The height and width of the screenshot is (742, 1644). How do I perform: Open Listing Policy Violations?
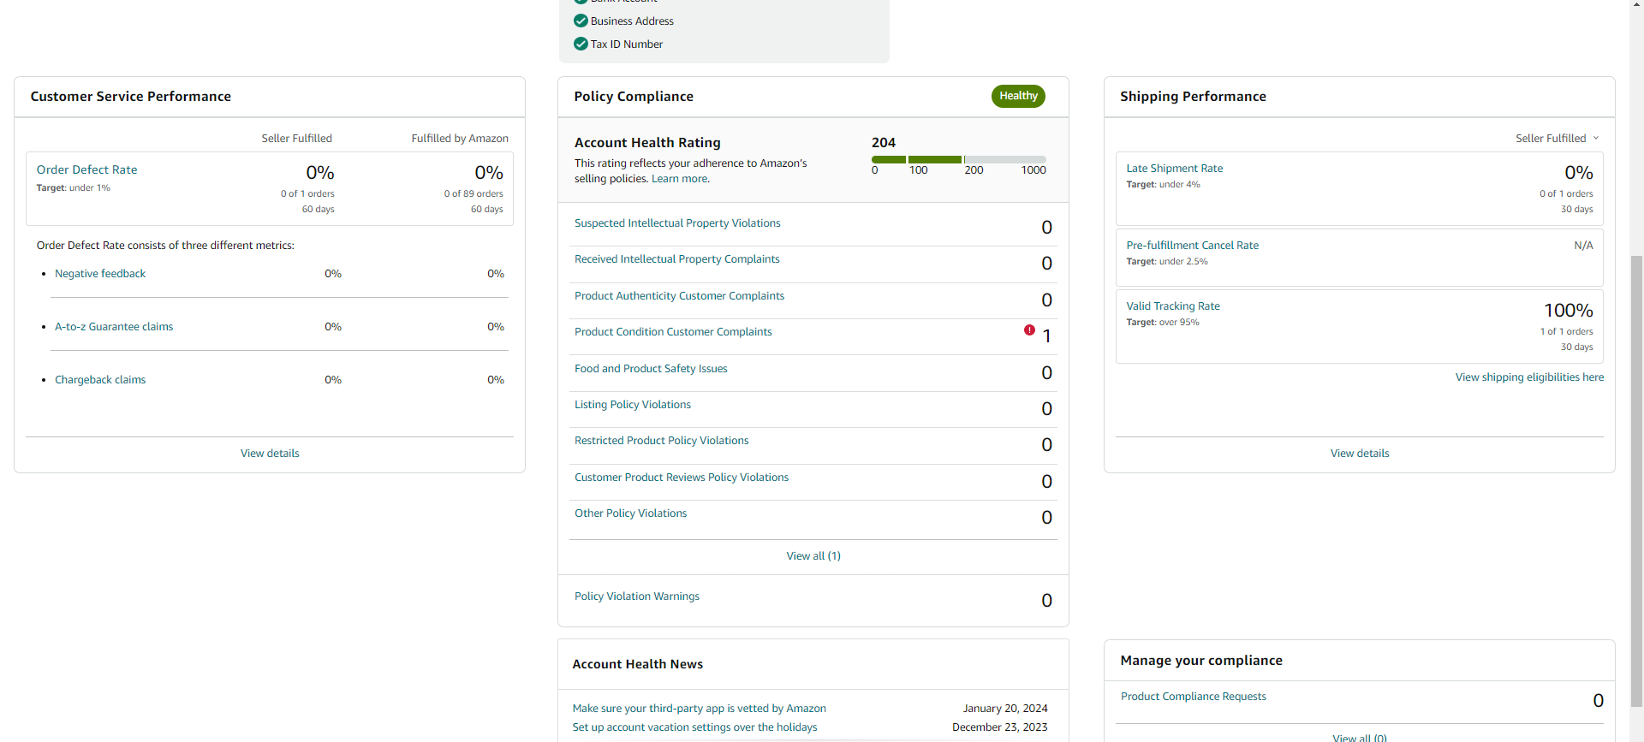tap(632, 405)
